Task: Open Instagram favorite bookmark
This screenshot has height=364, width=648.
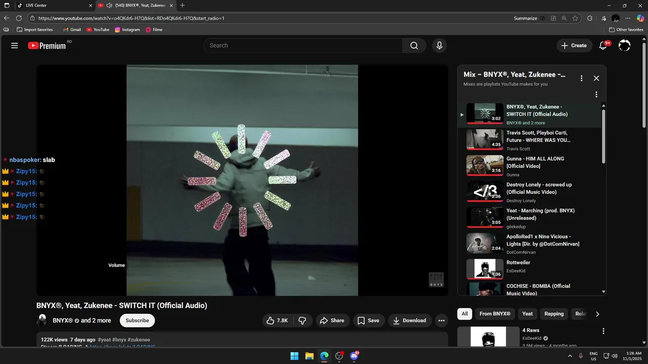Action: pos(127,30)
